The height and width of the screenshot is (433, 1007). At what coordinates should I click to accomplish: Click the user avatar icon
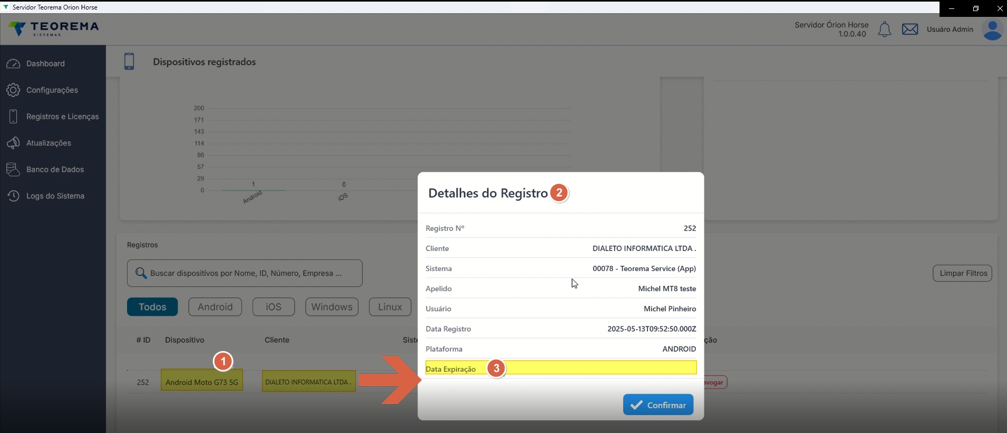pyautogui.click(x=993, y=30)
